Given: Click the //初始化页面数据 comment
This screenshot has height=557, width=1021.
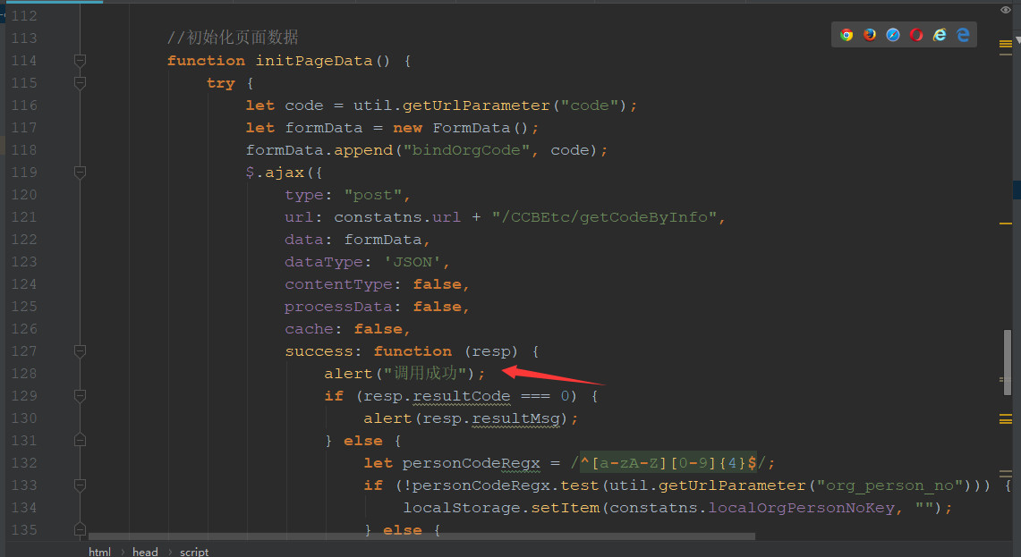Looking at the screenshot, I should (233, 38).
